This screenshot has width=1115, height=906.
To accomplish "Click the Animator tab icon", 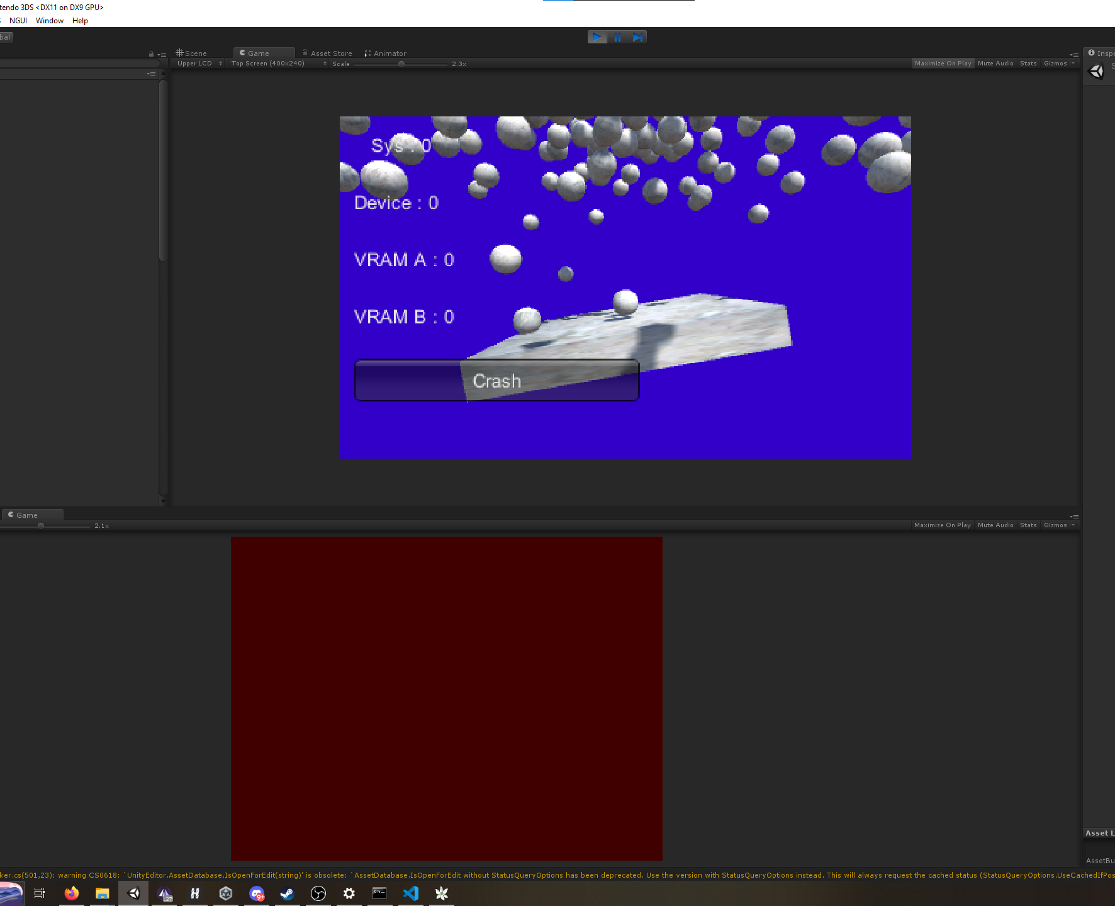I will point(367,53).
